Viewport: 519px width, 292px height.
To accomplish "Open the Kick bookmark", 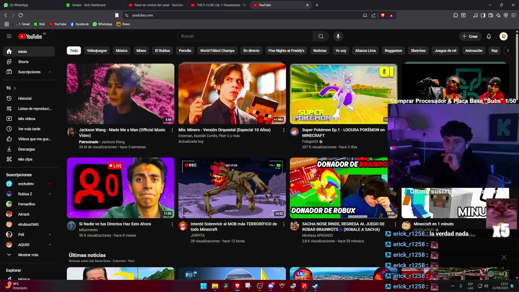I will [x=39, y=24].
